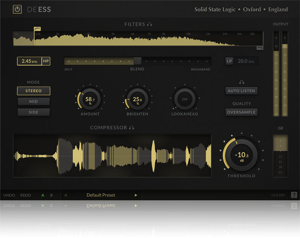Click the filter spectrum display
This screenshot has height=238, width=300.
(x=138, y=39)
